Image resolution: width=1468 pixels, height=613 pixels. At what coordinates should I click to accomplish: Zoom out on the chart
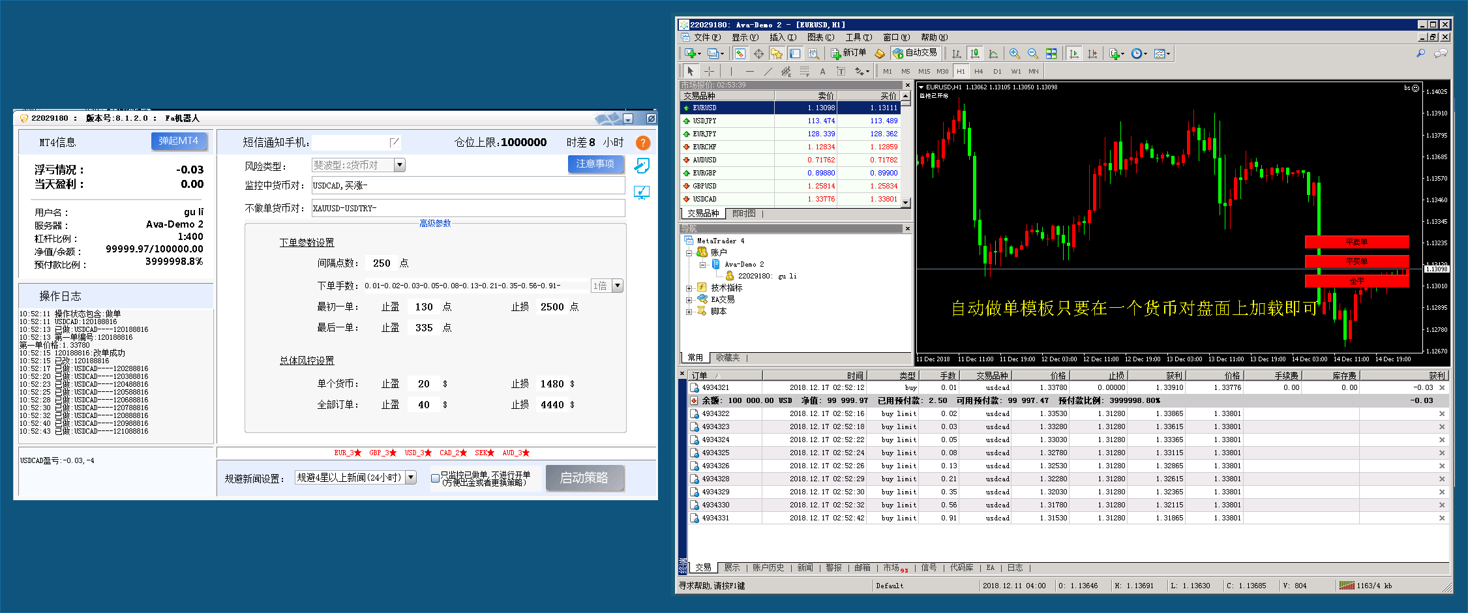(x=1033, y=53)
